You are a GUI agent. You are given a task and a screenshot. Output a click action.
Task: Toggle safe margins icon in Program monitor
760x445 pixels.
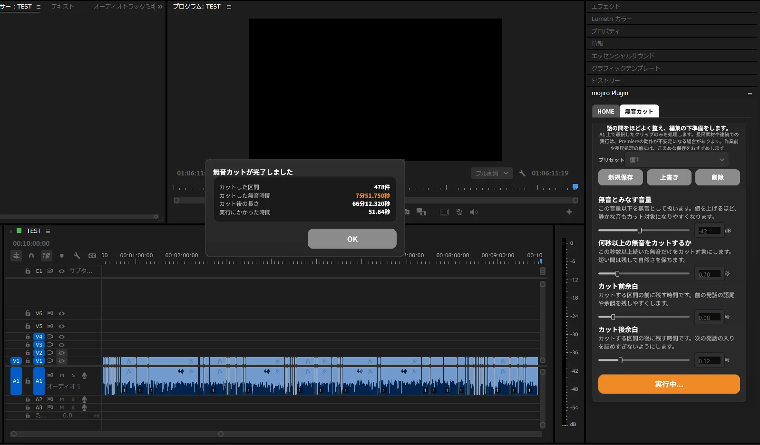click(444, 212)
